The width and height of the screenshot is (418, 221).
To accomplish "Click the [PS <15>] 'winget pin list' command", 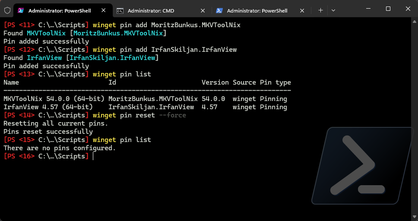I will click(122, 140).
